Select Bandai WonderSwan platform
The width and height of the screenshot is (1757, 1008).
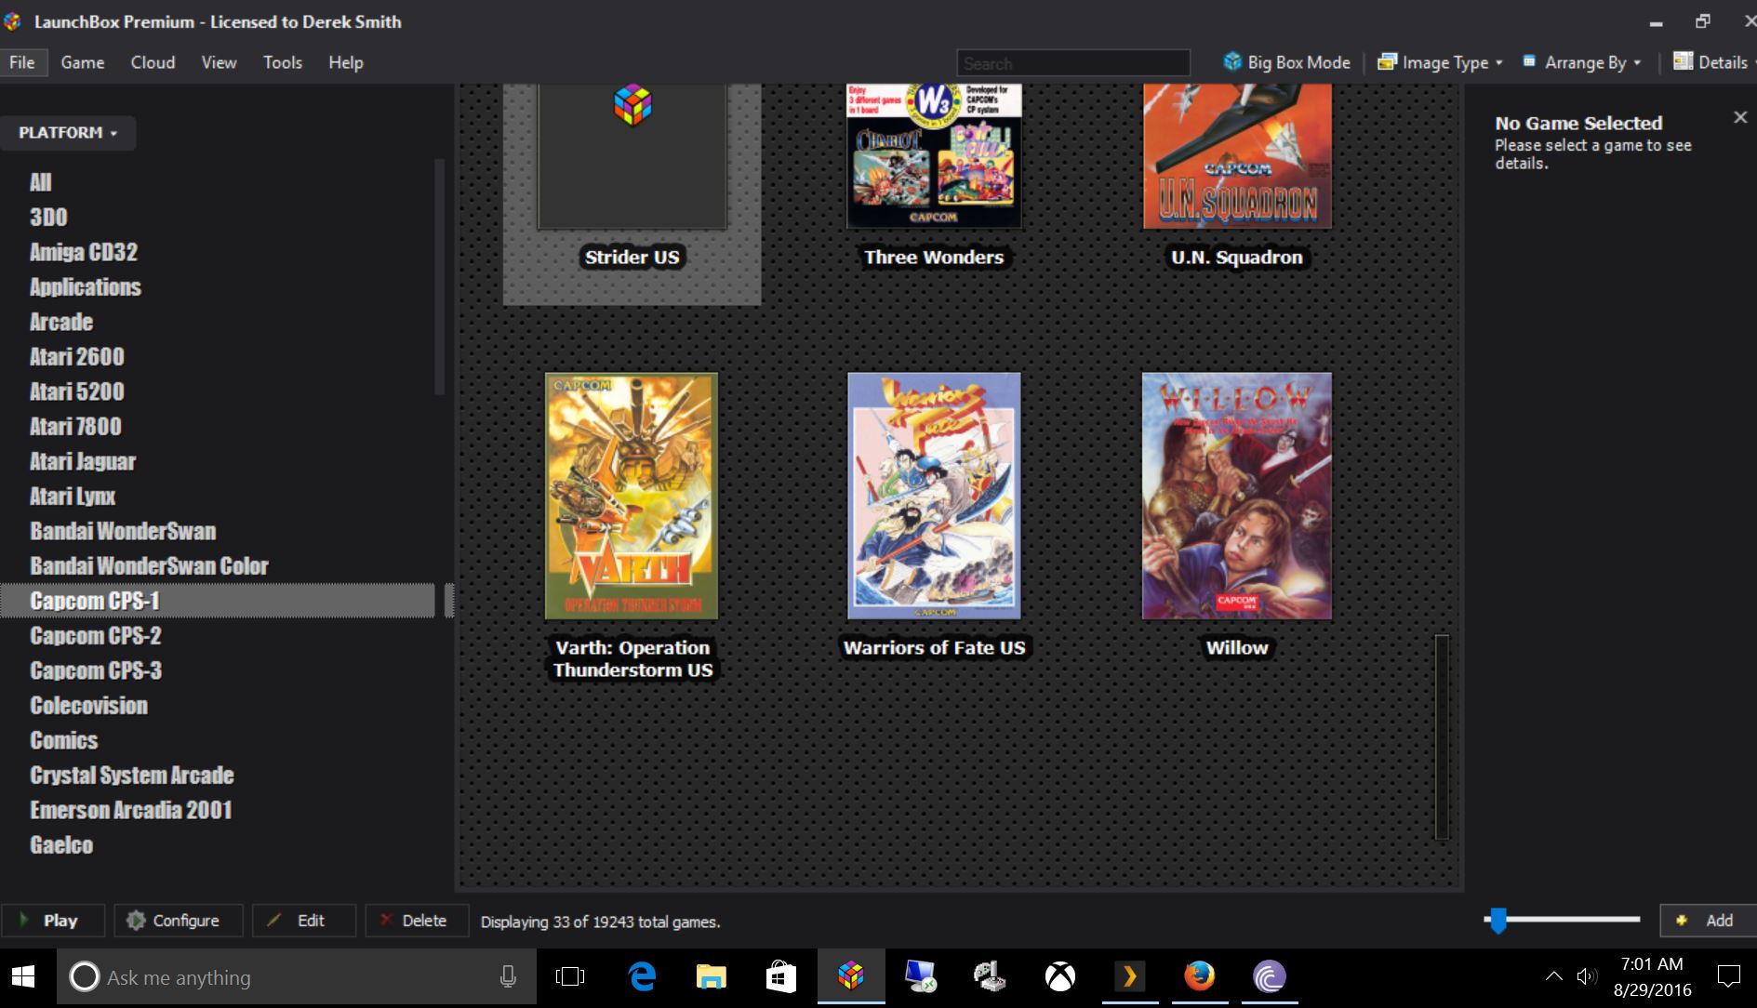(123, 531)
